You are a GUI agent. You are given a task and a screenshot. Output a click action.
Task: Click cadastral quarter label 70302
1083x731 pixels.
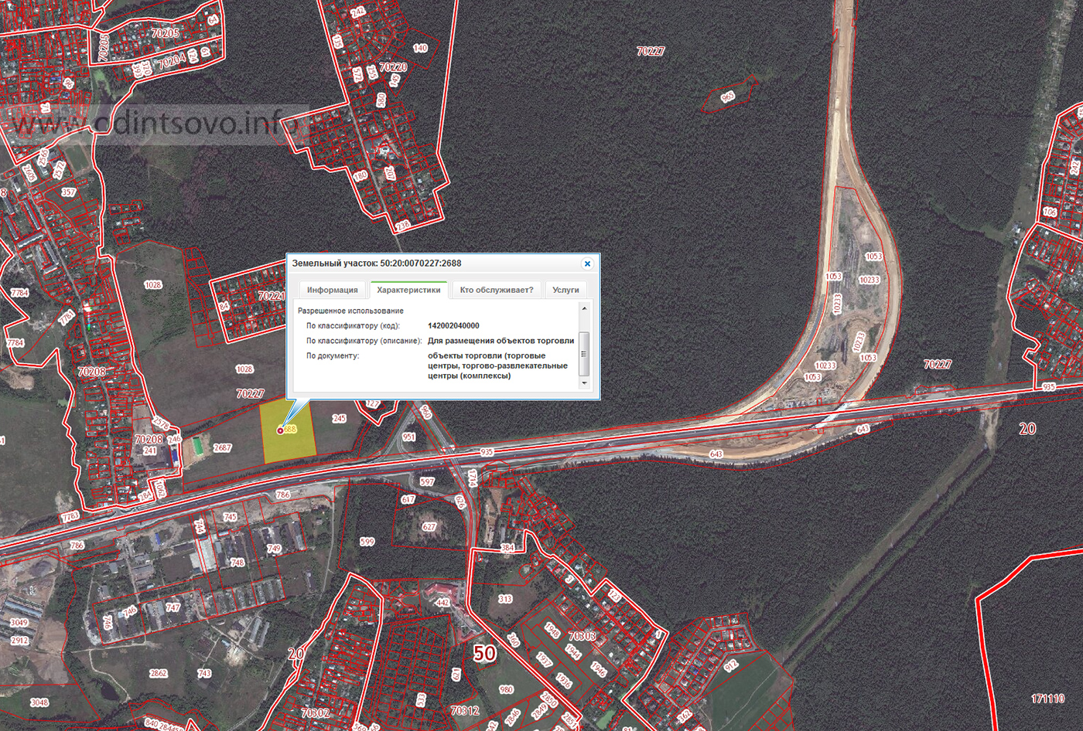coord(315,712)
